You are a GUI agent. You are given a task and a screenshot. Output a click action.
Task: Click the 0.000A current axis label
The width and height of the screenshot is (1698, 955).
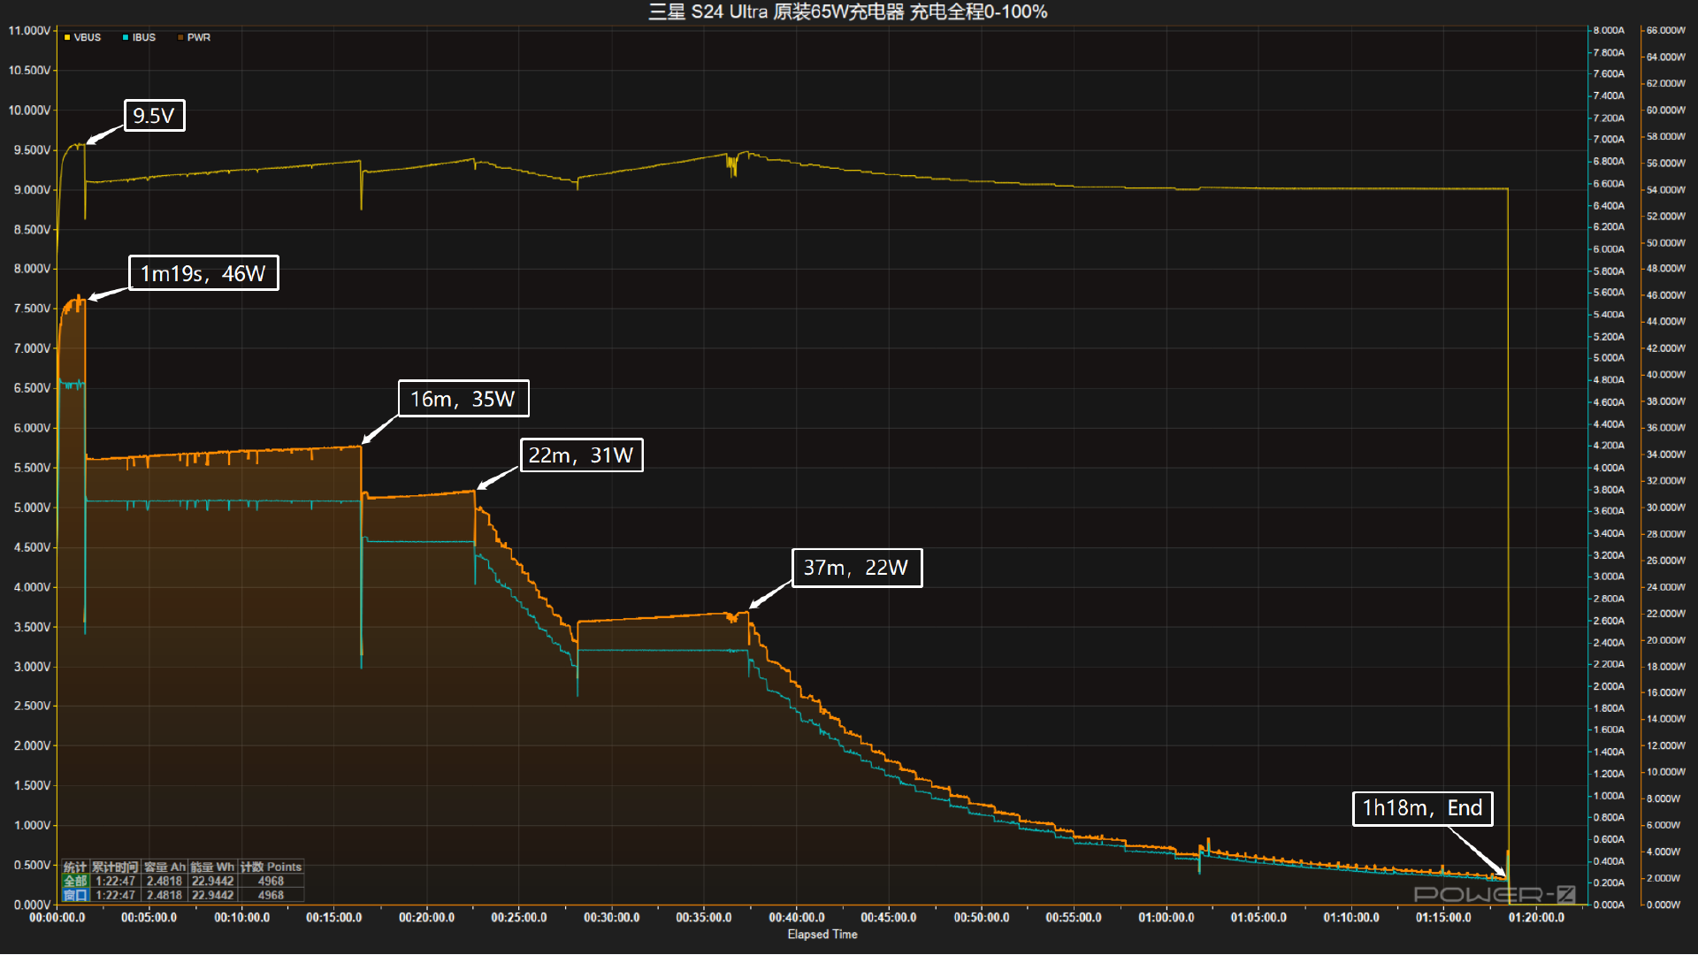[x=1609, y=905]
